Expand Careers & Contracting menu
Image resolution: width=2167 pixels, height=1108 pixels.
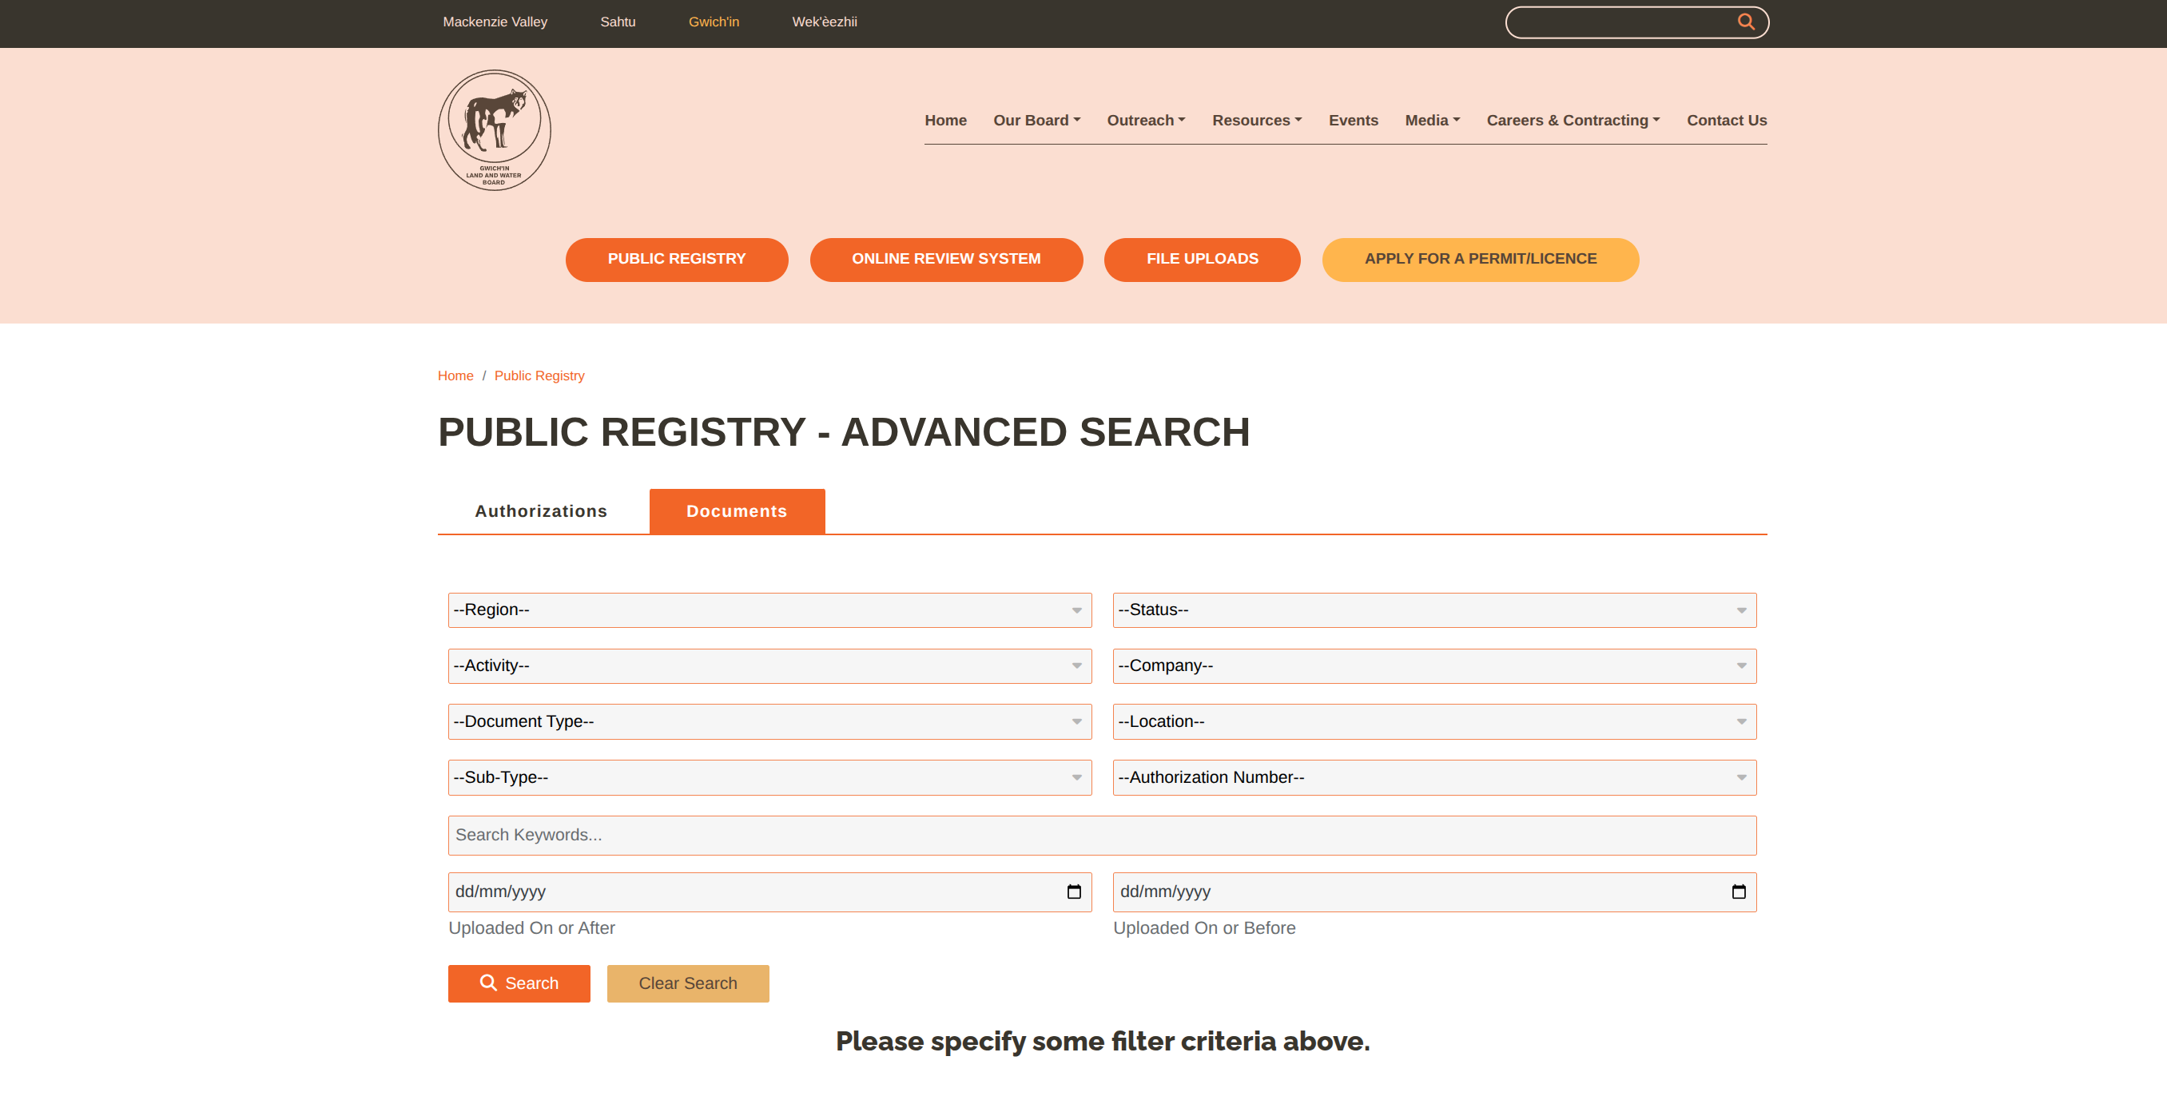[1573, 121]
